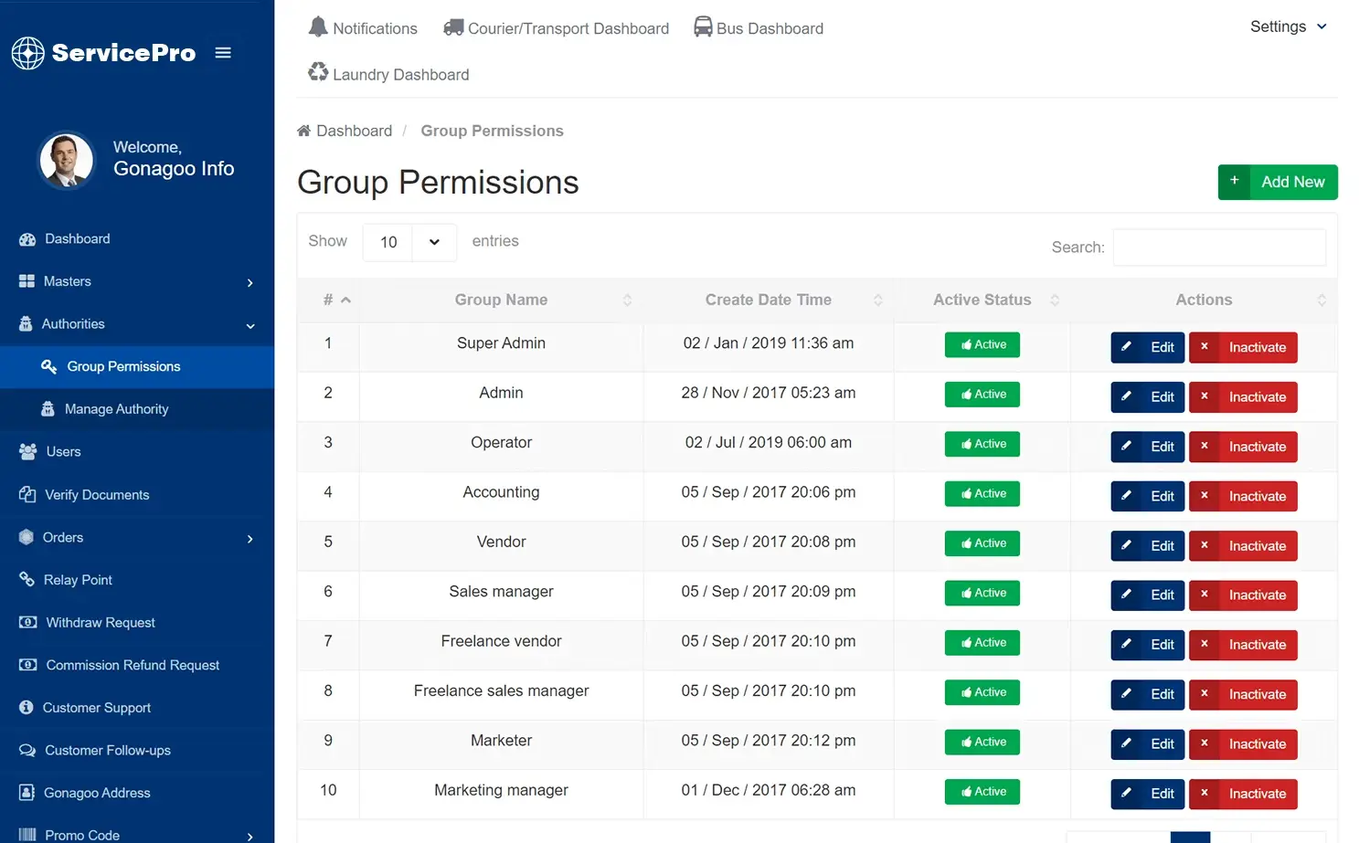Open the Show entries dropdown
The image size is (1359, 843).
[409, 242]
